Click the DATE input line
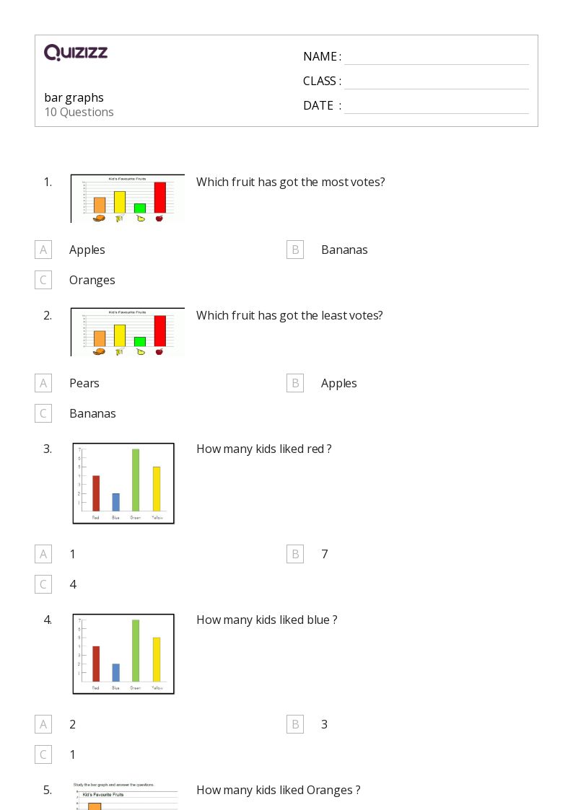The image size is (573, 810). click(x=436, y=106)
